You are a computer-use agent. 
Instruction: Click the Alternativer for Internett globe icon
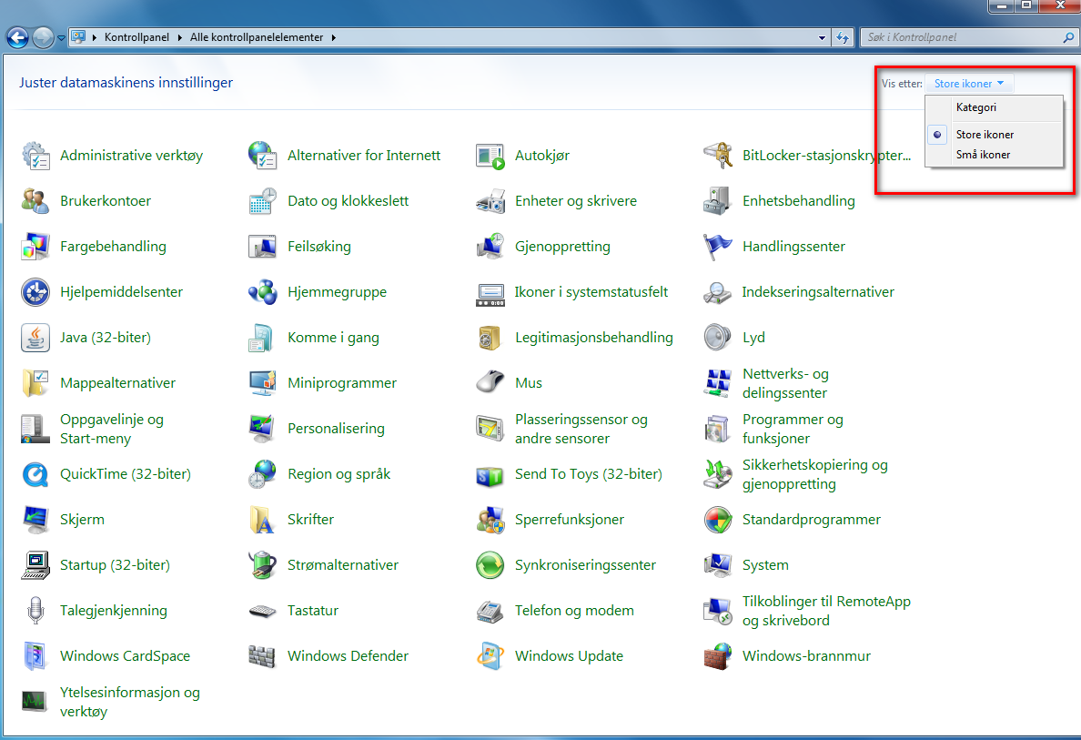click(x=263, y=155)
